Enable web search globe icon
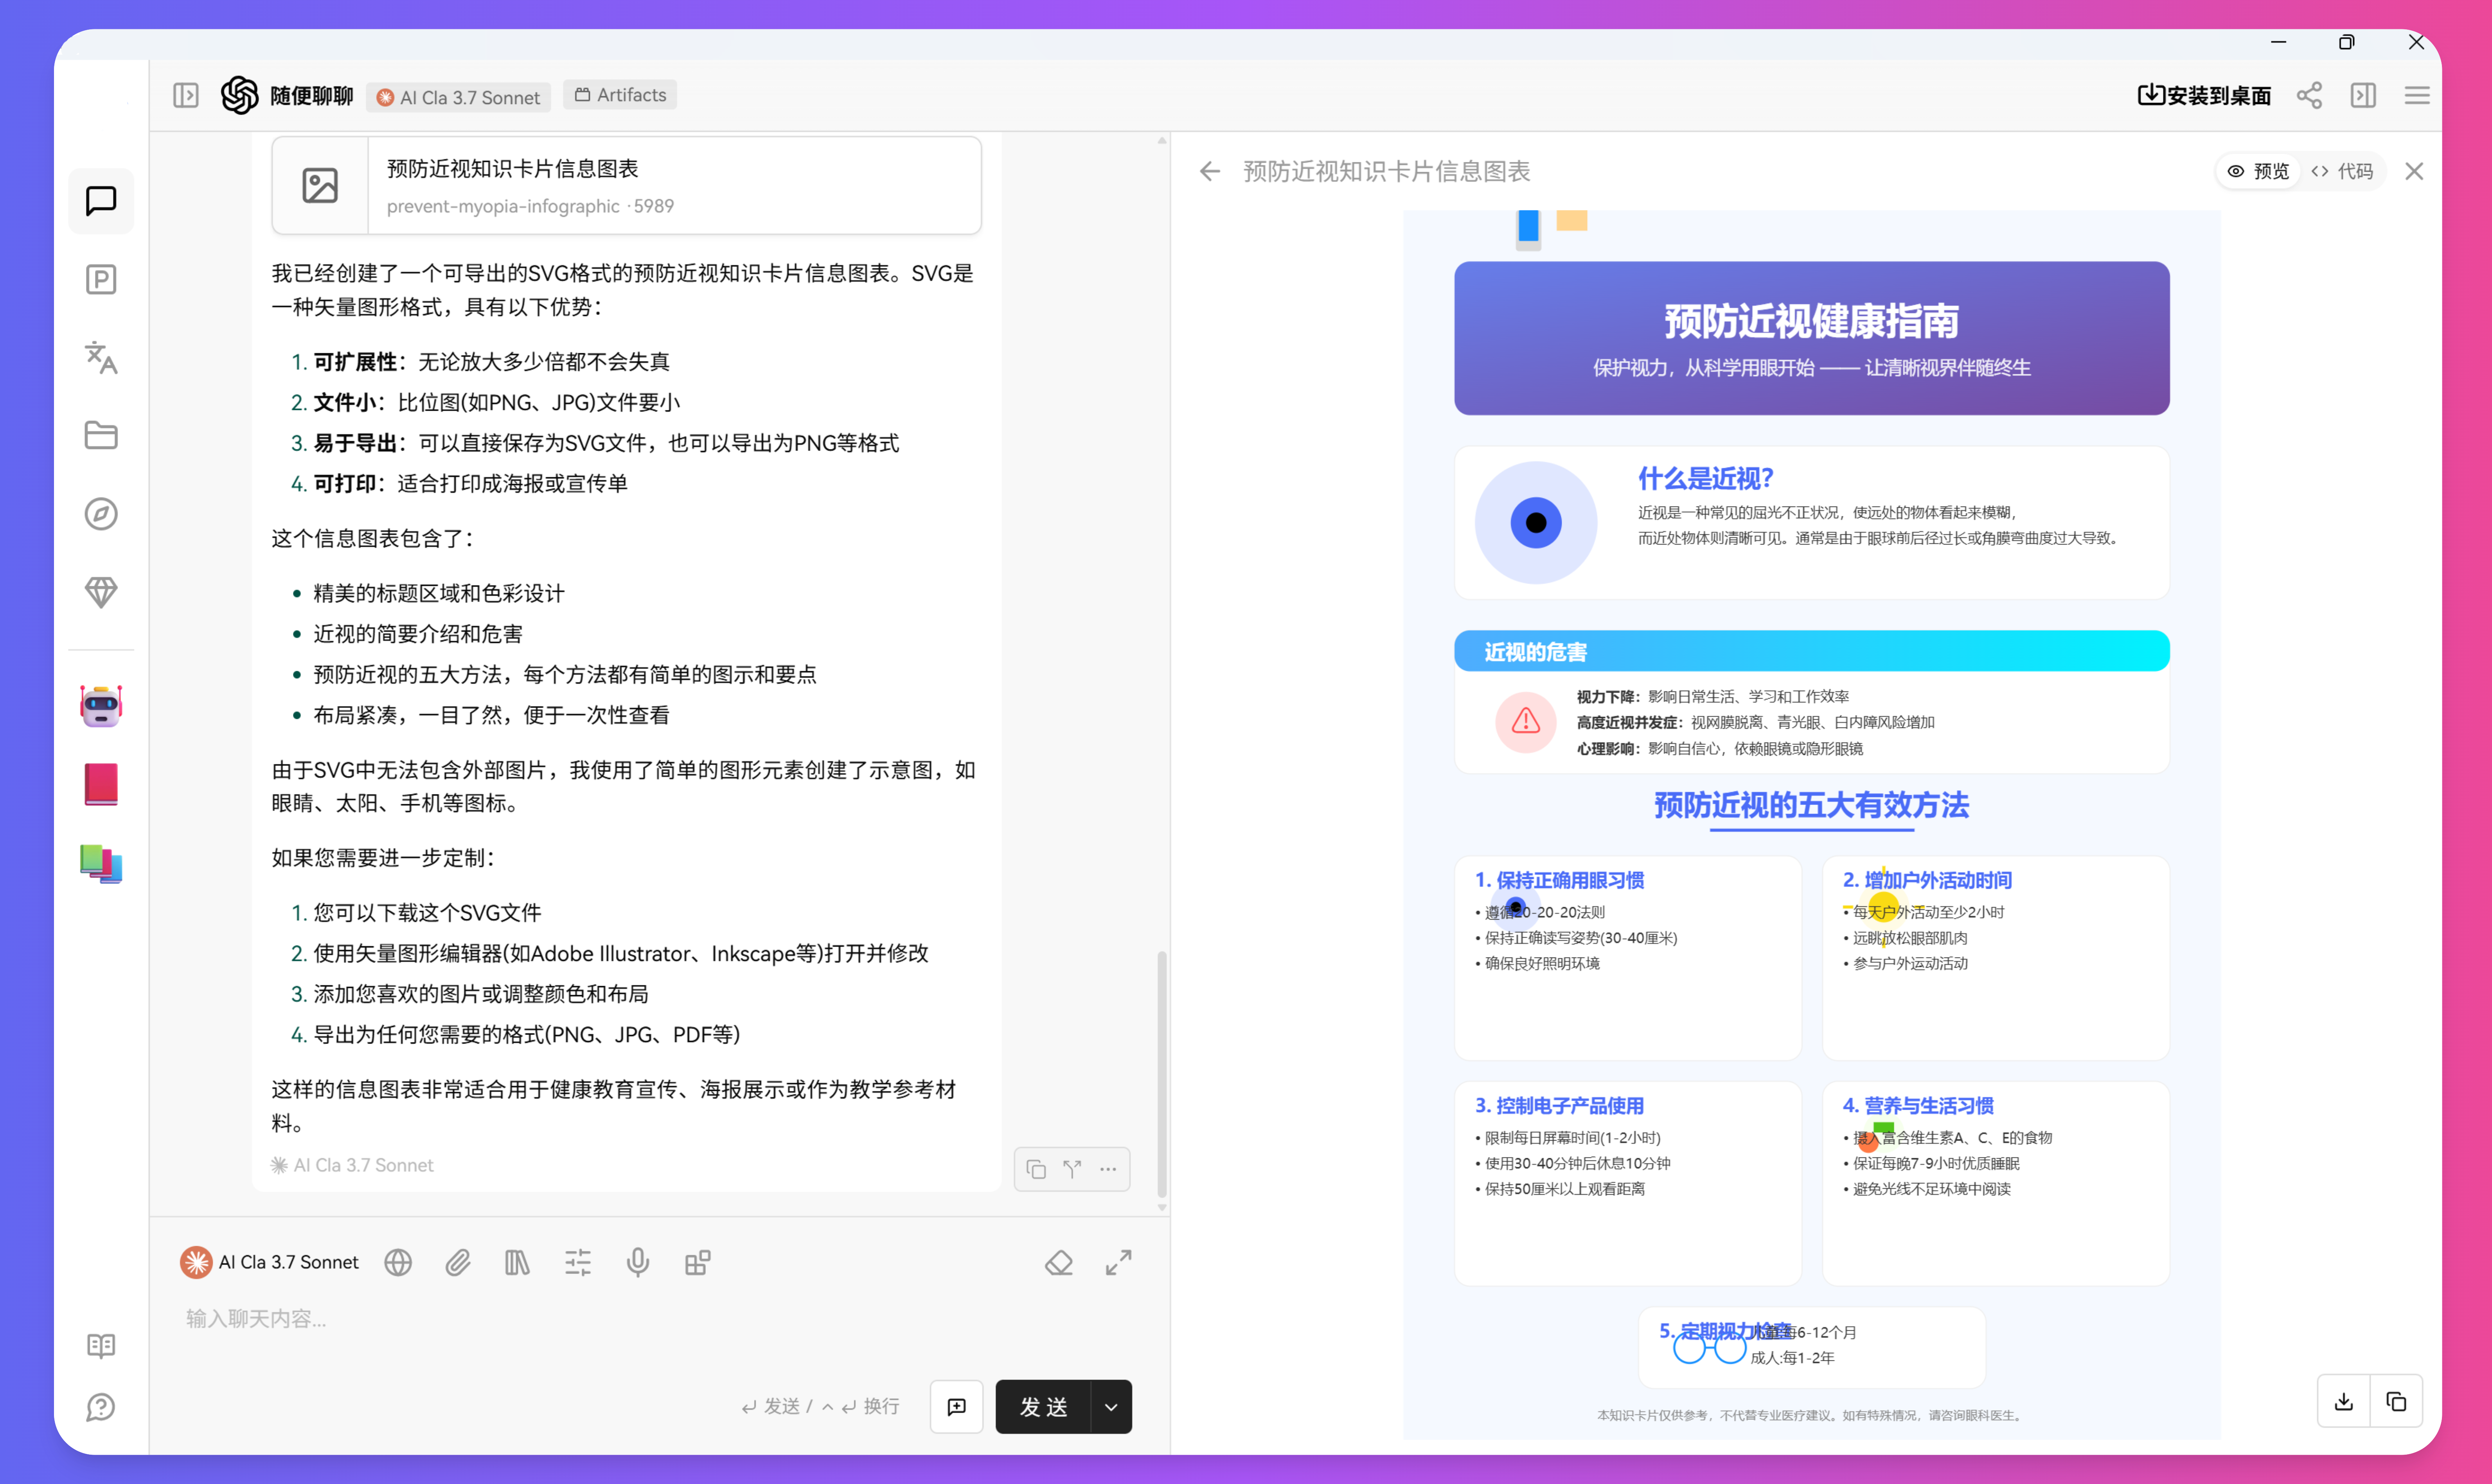 [x=398, y=1262]
